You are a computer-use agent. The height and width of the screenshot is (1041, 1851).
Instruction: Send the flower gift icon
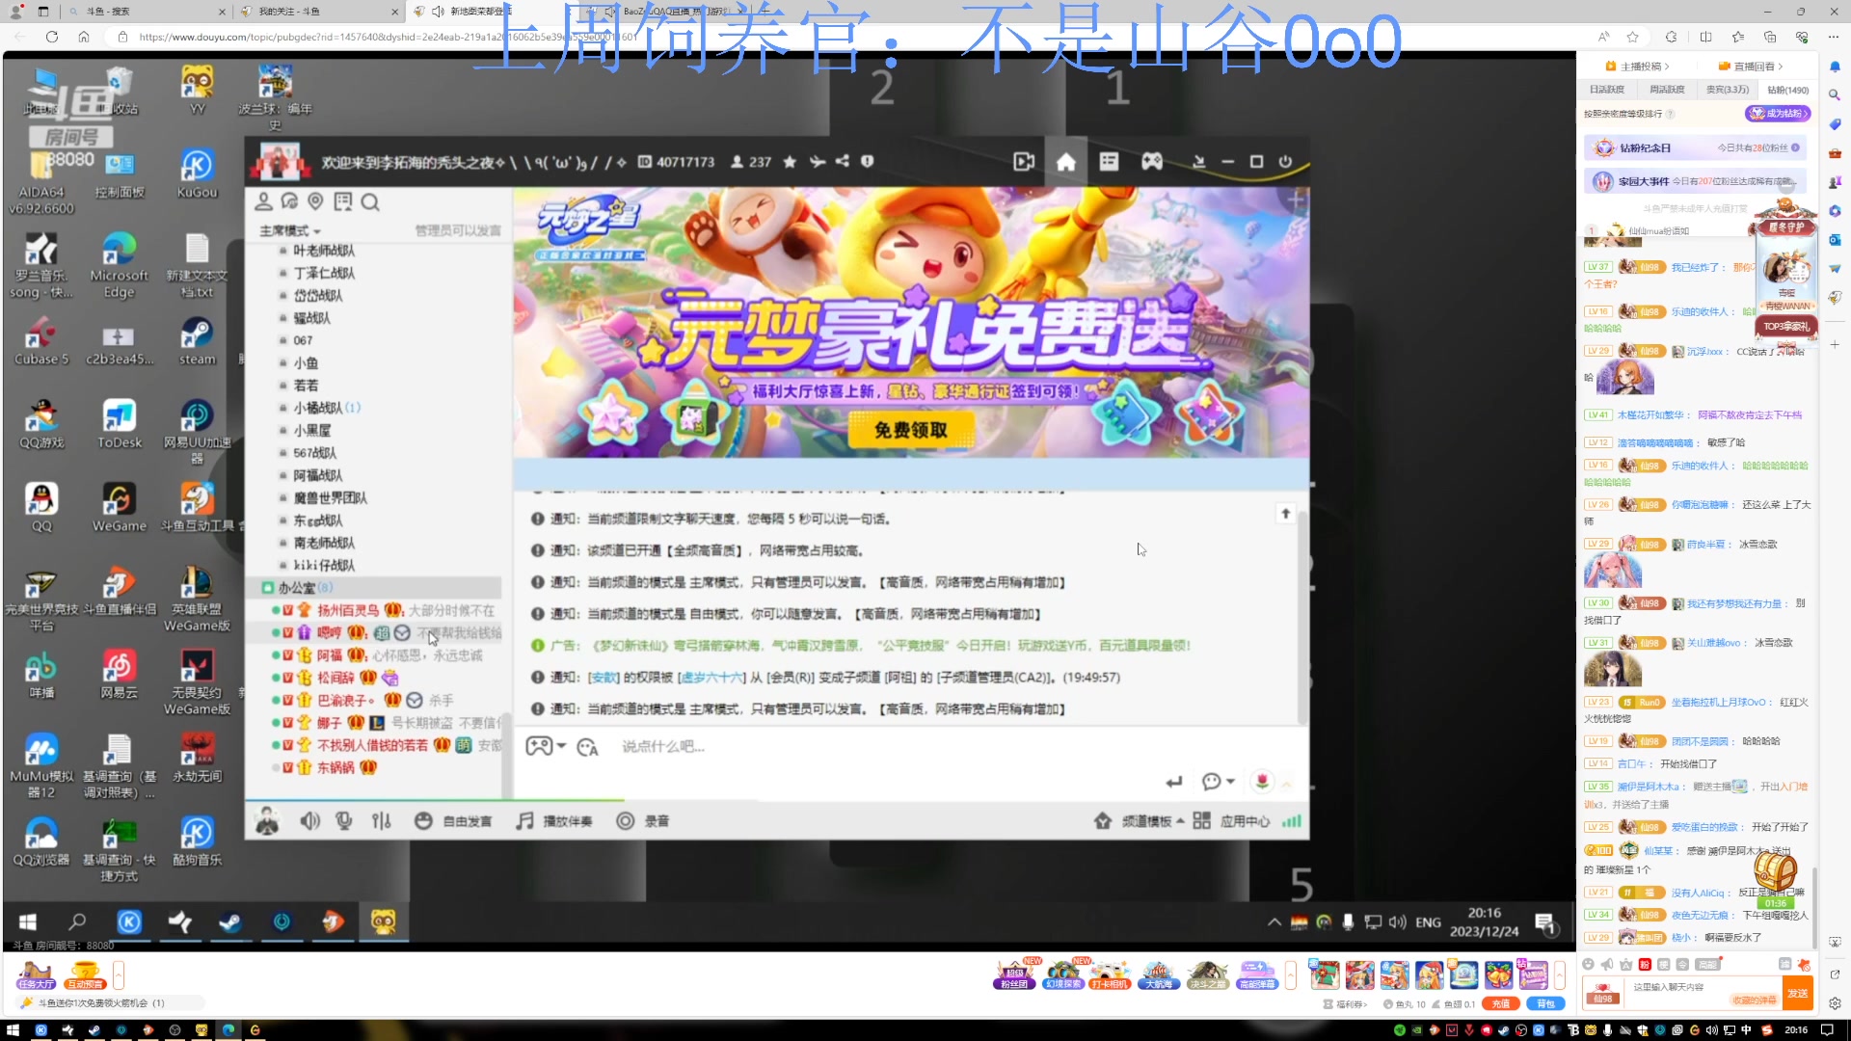click(x=1262, y=782)
